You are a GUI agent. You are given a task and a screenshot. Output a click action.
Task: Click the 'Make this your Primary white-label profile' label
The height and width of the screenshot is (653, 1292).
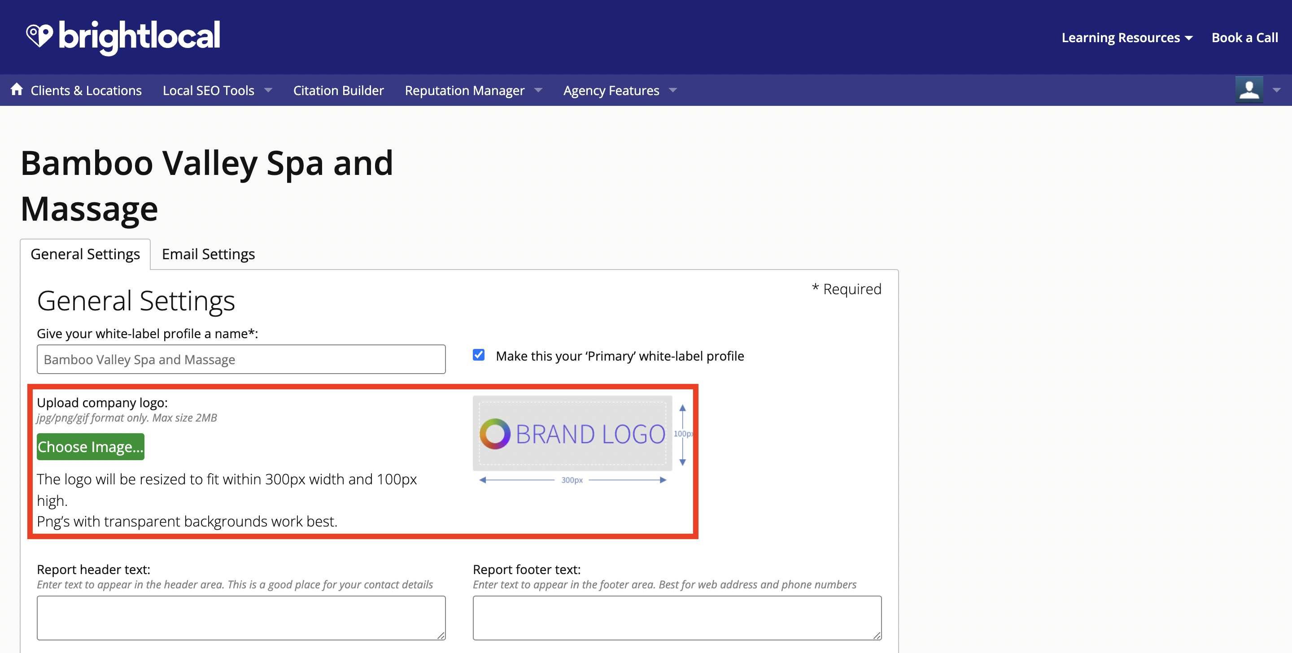(x=620, y=356)
